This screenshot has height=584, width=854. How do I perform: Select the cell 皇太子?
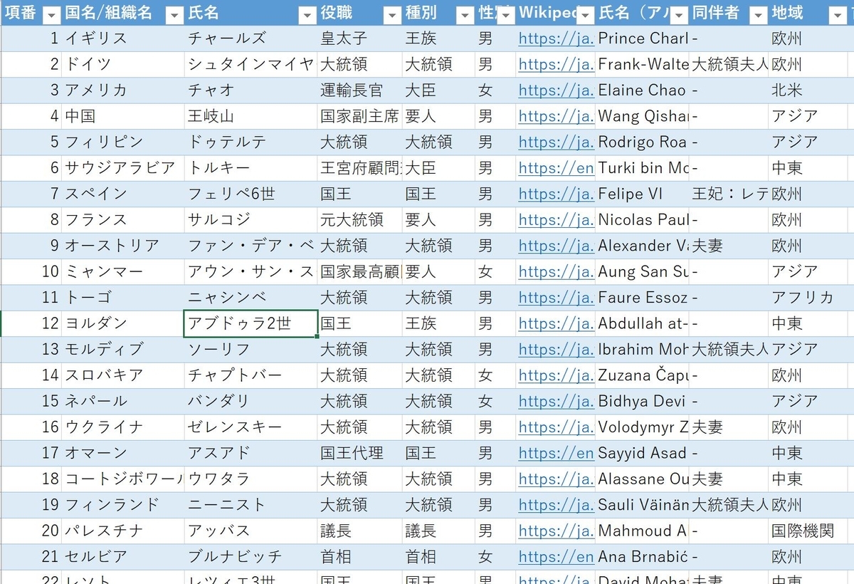pyautogui.click(x=360, y=39)
